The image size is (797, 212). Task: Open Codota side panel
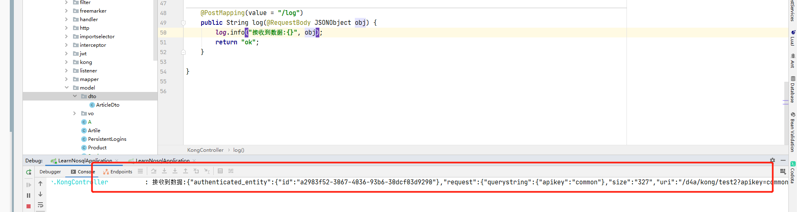[793, 172]
